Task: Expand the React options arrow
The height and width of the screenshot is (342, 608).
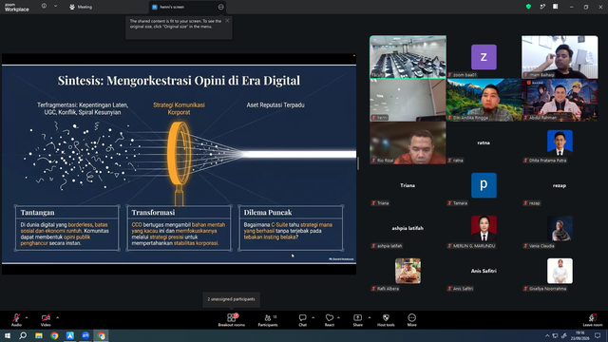Action: pyautogui.click(x=338, y=317)
